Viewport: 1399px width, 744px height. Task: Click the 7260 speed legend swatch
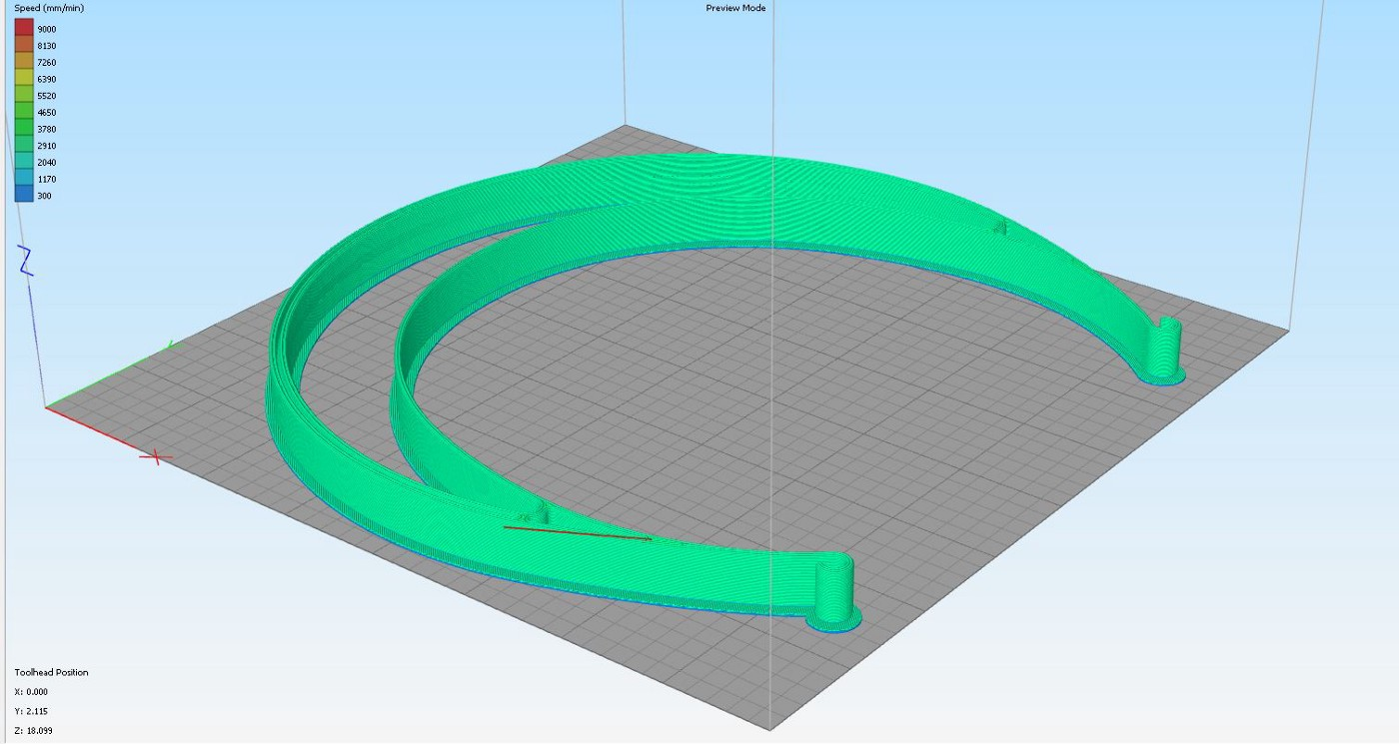(24, 62)
